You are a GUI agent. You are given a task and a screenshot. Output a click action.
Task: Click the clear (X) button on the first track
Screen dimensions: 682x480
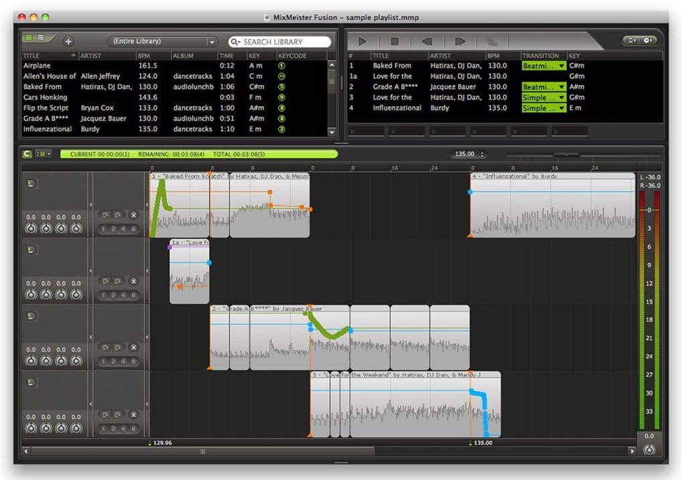pos(133,215)
